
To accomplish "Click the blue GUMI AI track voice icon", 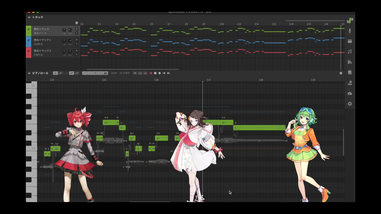I will tap(29, 40).
